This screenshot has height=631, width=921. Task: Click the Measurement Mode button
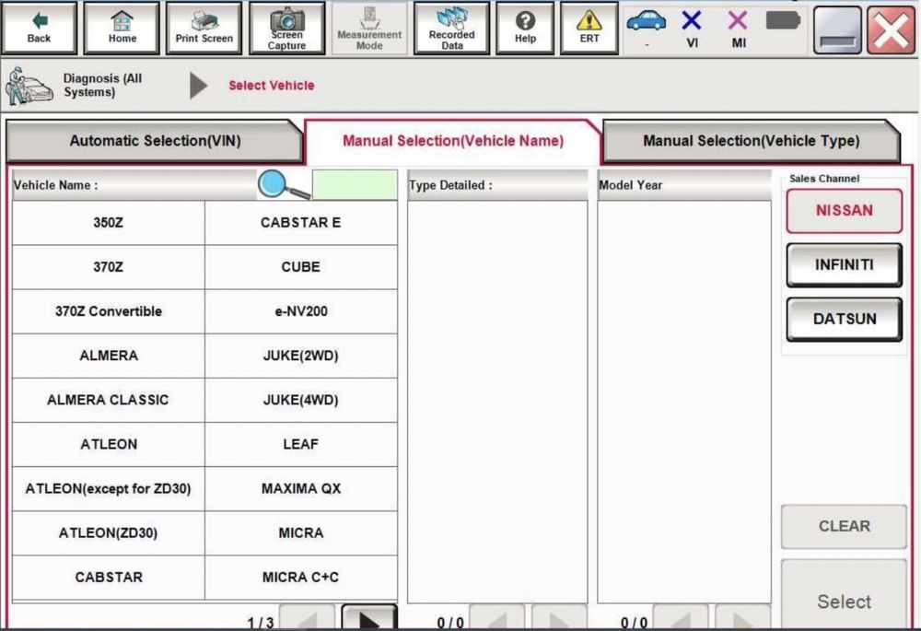click(369, 29)
